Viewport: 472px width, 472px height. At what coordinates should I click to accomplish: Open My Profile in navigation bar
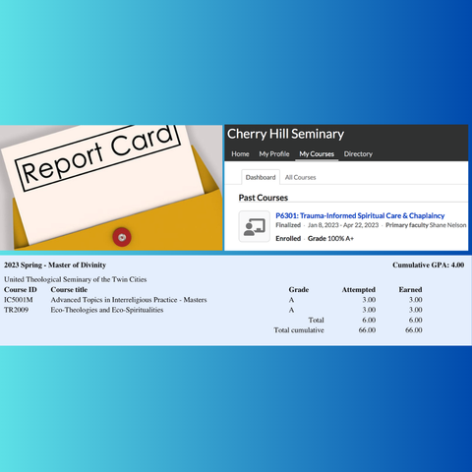tap(274, 153)
